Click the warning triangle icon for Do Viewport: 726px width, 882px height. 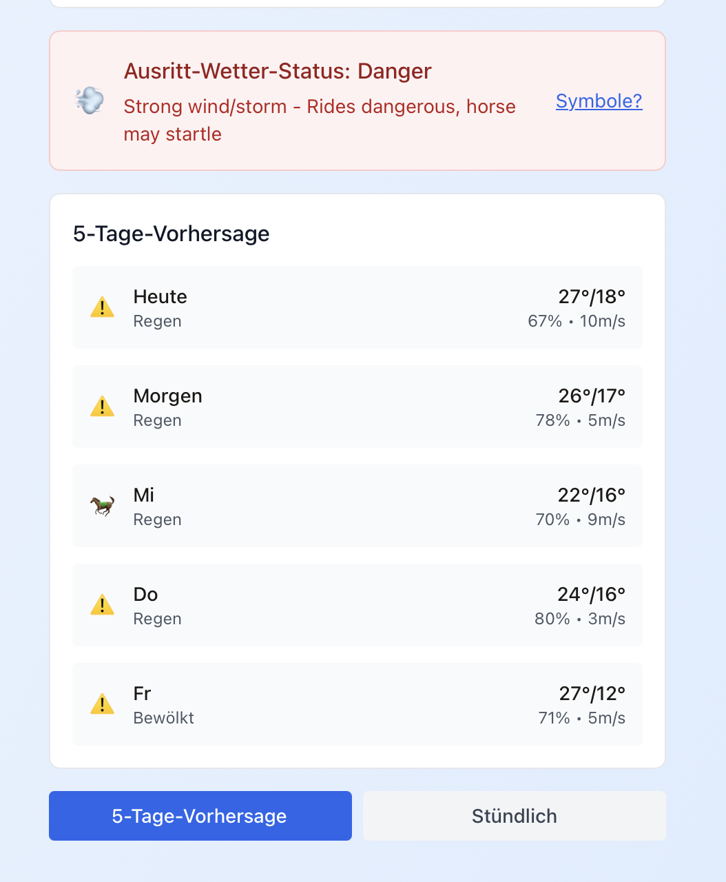pyautogui.click(x=103, y=604)
